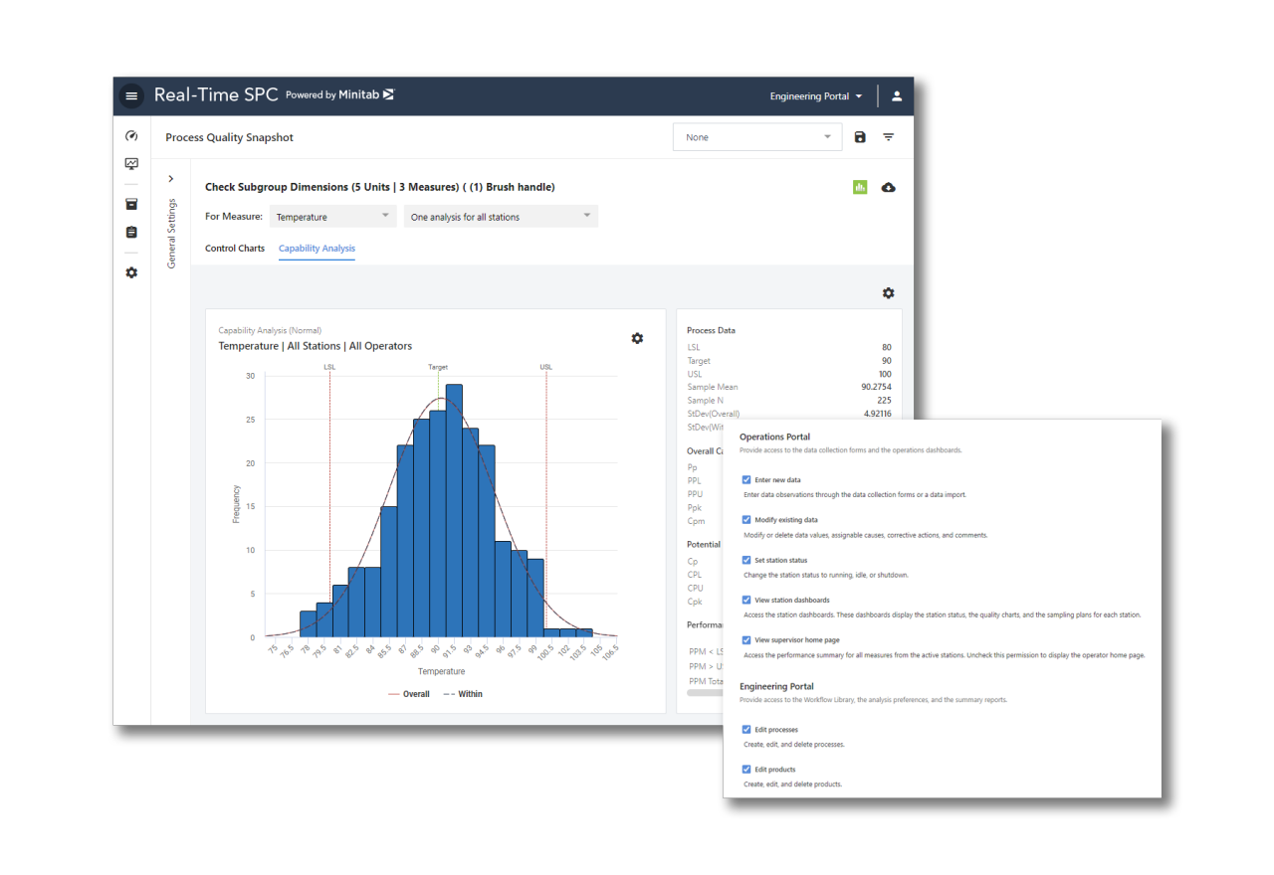Uncheck the Enter new data permission
This screenshot has height=875, width=1274.
(746, 479)
